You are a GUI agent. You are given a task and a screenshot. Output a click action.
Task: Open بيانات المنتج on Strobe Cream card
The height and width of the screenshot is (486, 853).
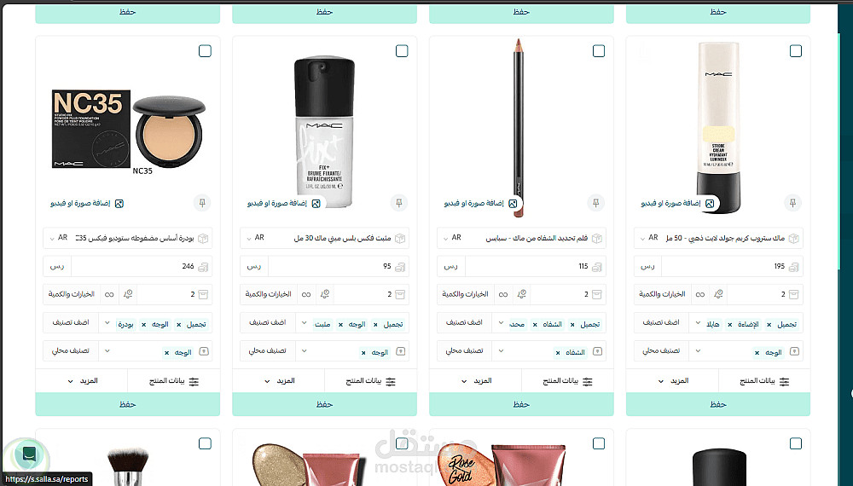point(764,380)
